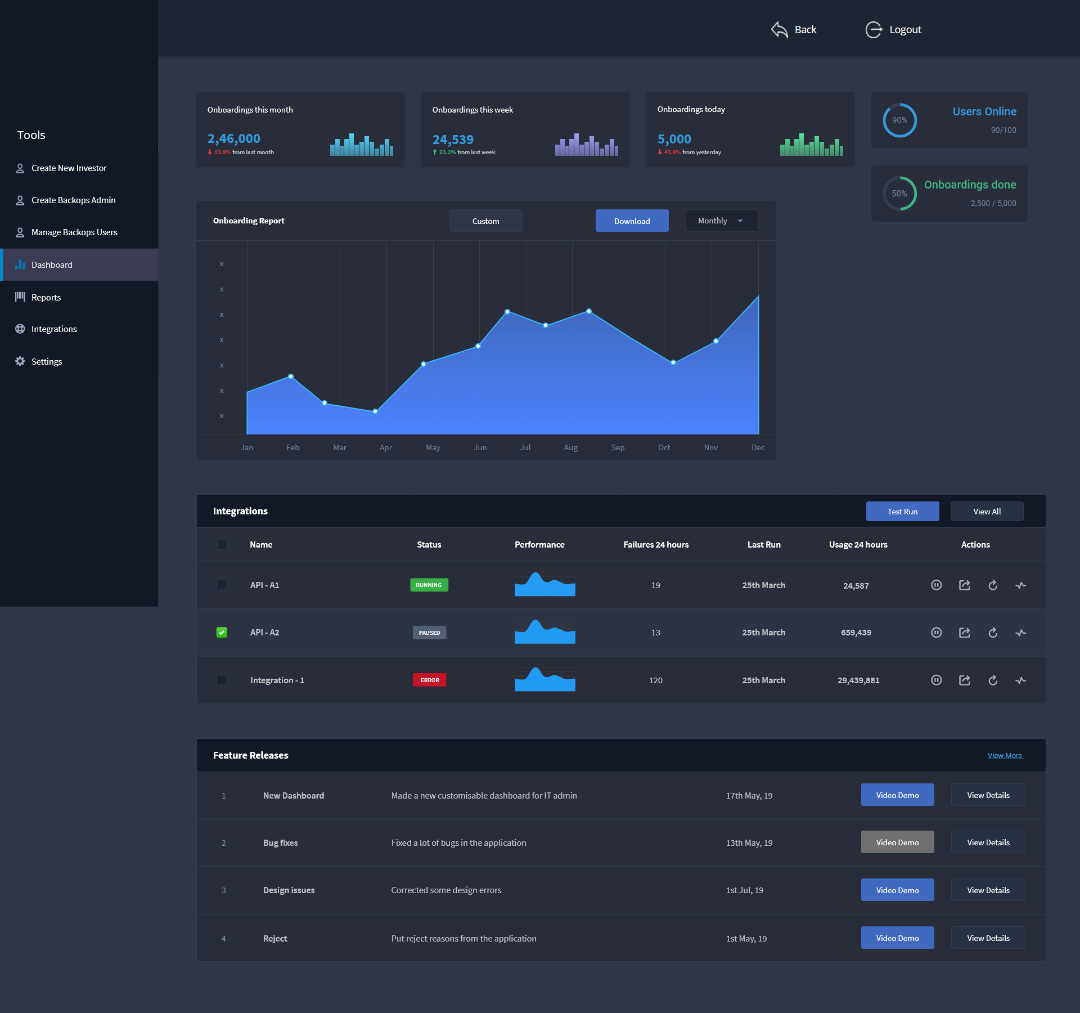
Task: Open Settings via the gear icon
Action: coord(20,361)
